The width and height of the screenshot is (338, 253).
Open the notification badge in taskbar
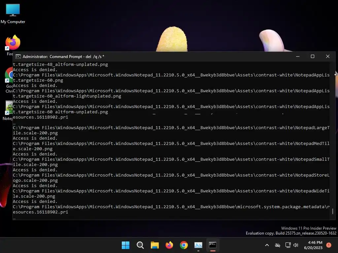pos(328,245)
